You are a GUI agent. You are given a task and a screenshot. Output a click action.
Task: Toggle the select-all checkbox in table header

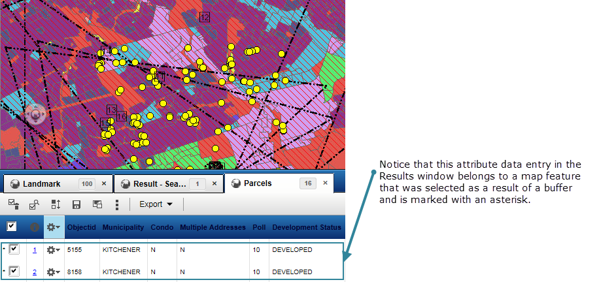coord(12,227)
